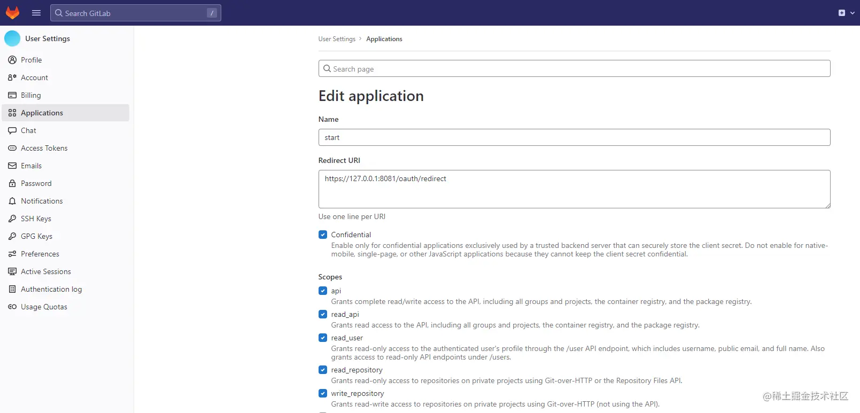Uncheck the Confidential checkbox
The width and height of the screenshot is (860, 413).
(323, 235)
